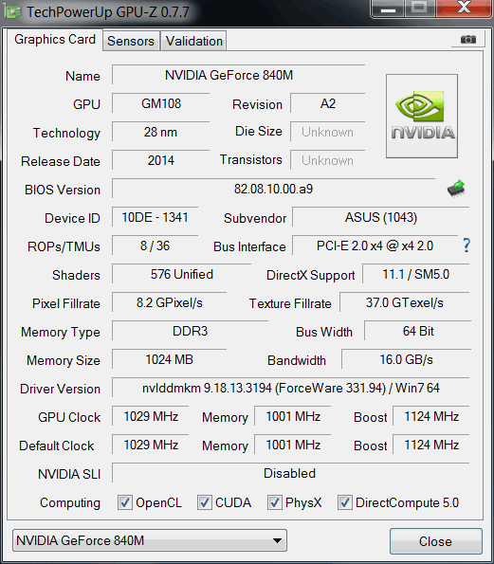Click the NVIDIA logo image
Viewport: 494px width, 564px height.
coord(422,116)
